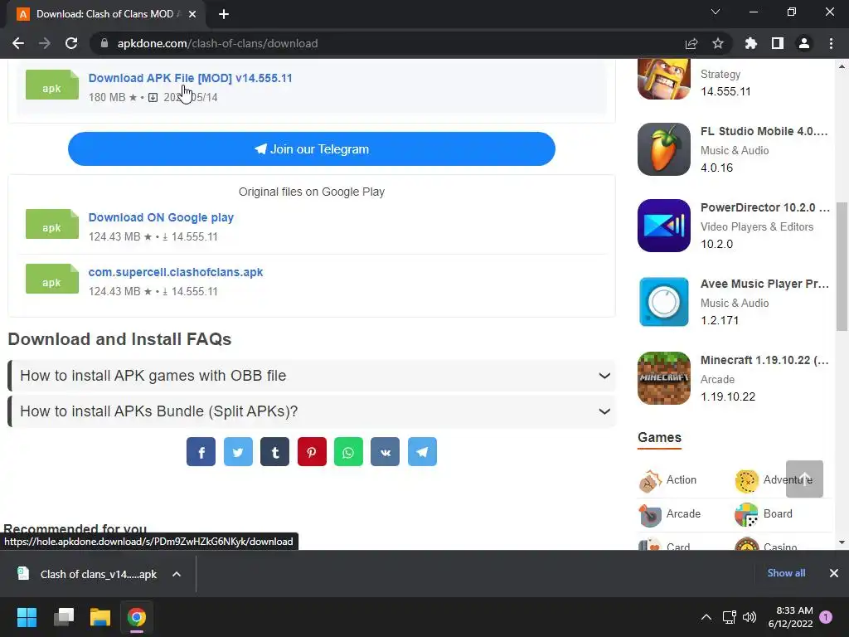This screenshot has height=637, width=849.
Task: Close the Clash of Clans MOD tab
Action: [192, 14]
